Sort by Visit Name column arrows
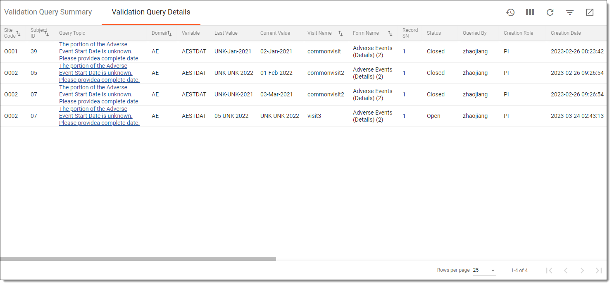 tap(341, 34)
